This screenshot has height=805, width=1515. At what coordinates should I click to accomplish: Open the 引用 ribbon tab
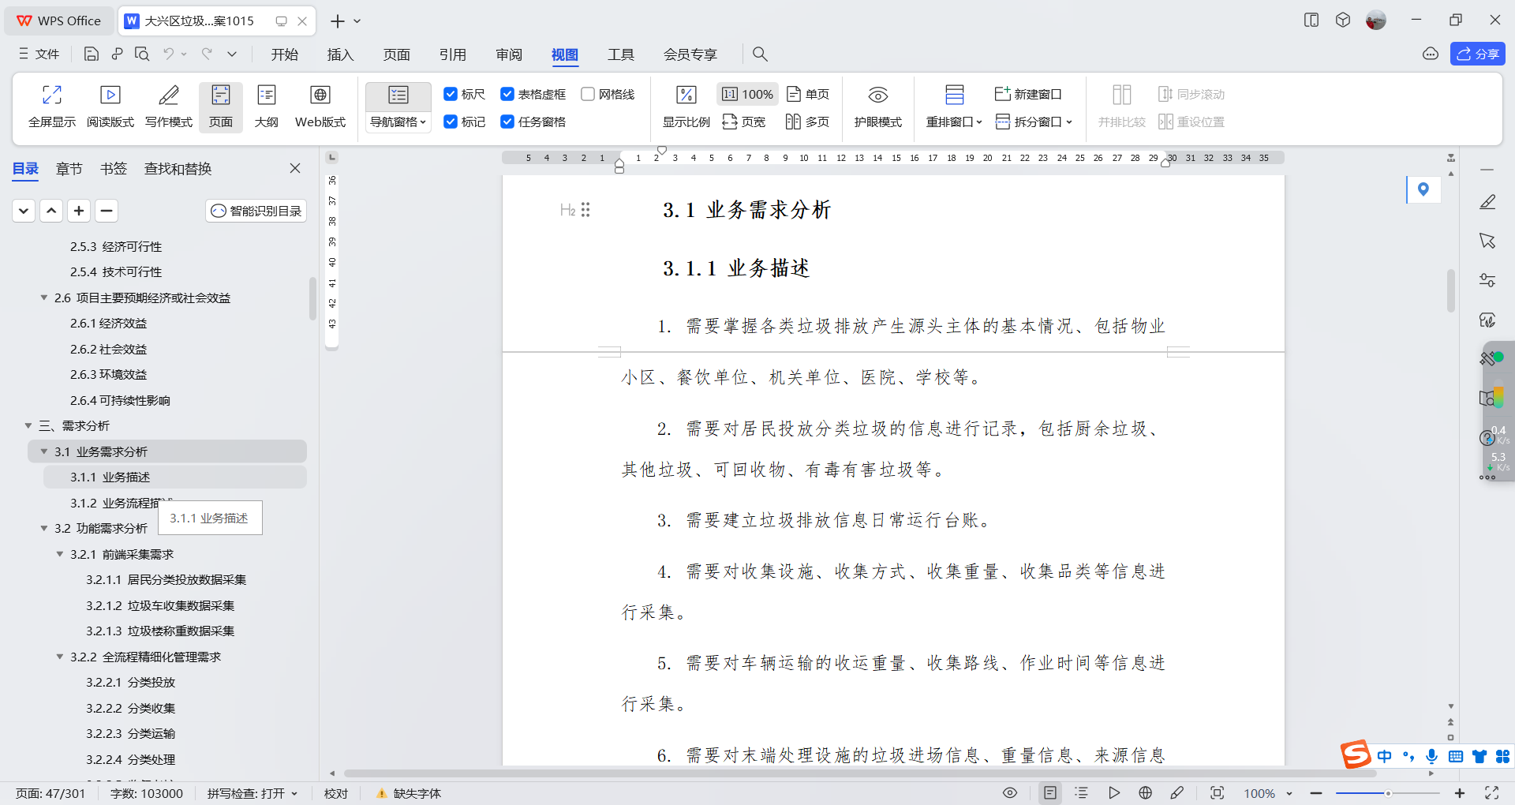(453, 54)
